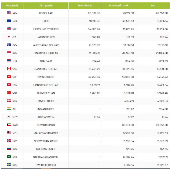Click the Russian flag icon for RUB

pos(9,149)
